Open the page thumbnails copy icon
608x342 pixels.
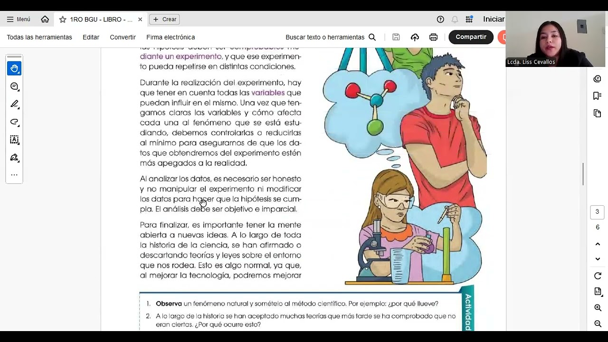(598, 113)
